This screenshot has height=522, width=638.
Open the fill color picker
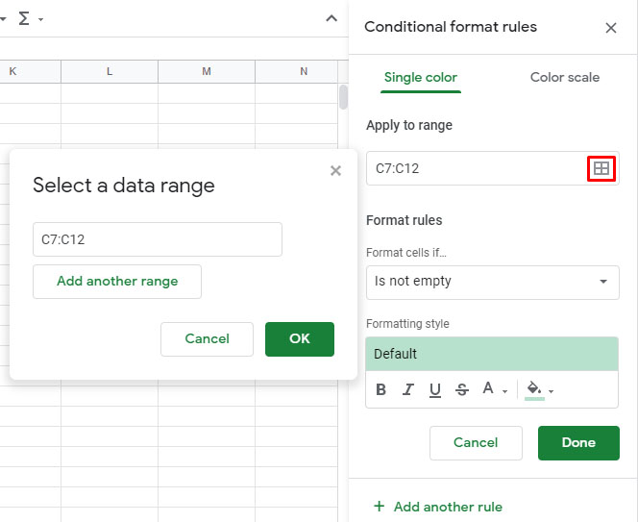pyautogui.click(x=539, y=389)
